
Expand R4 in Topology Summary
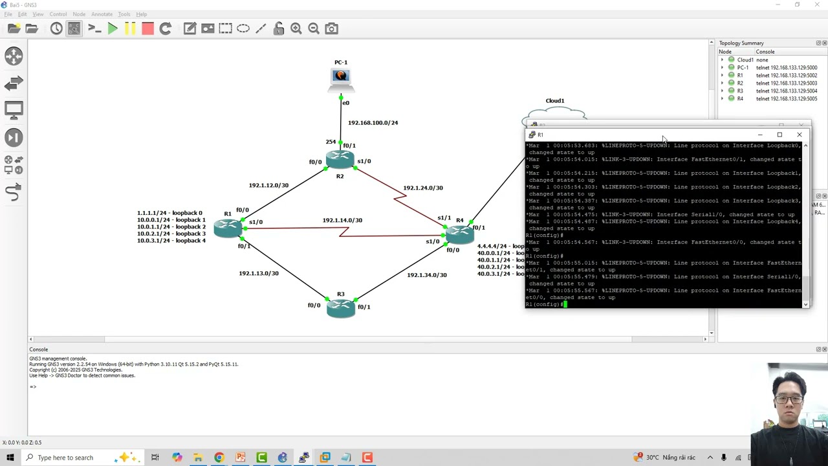coord(723,98)
